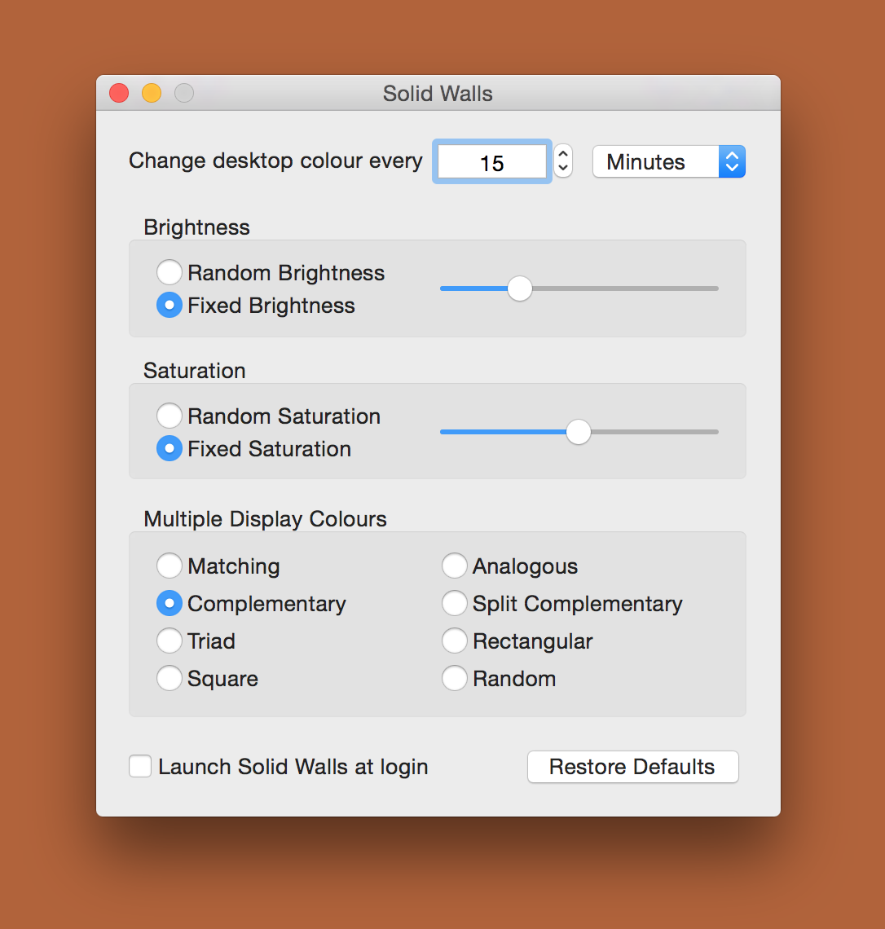885x929 pixels.
Task: Minimize the Solid Walls window
Action: point(152,93)
